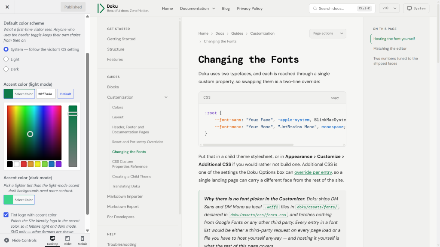
Task: Click the Doku logo icon
Action: pyautogui.click(x=101, y=9)
